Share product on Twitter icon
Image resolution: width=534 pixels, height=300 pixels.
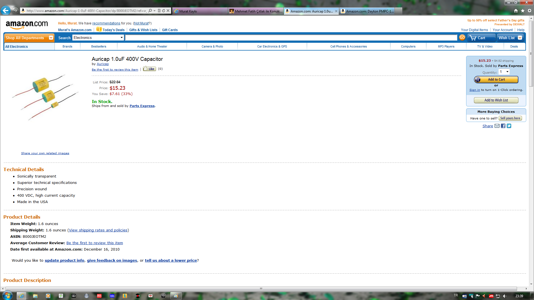[x=509, y=126]
